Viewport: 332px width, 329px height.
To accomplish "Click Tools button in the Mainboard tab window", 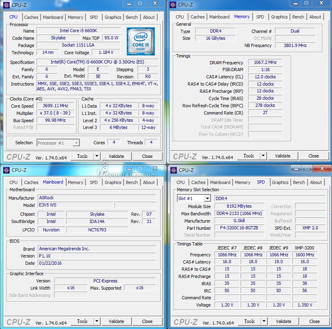I will (82, 321).
